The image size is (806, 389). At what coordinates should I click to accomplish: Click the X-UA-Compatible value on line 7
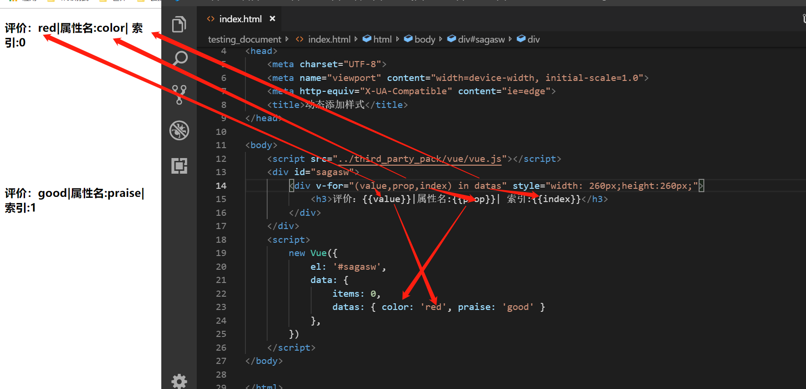tap(406, 91)
